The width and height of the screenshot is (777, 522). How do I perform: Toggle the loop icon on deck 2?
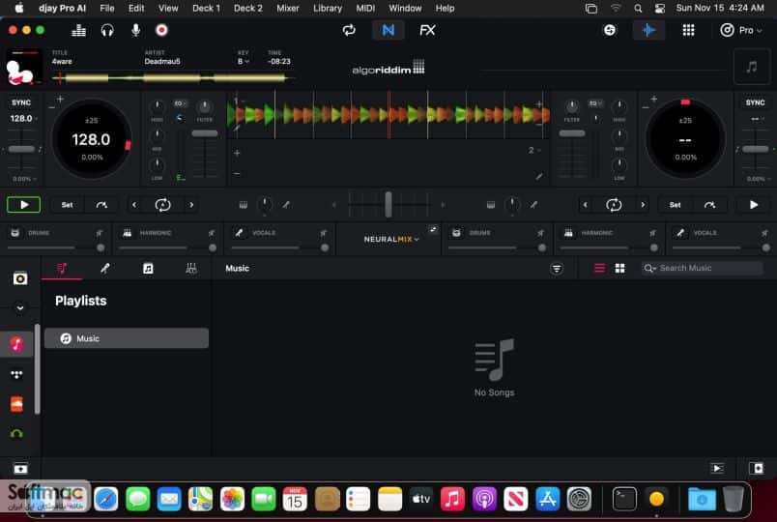(614, 205)
